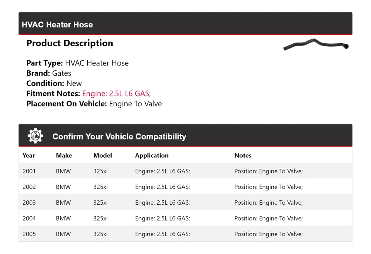The width and height of the screenshot is (371, 254).
Task: Click Confirm Your Vehicle Compatibility title
Action: pos(119,136)
